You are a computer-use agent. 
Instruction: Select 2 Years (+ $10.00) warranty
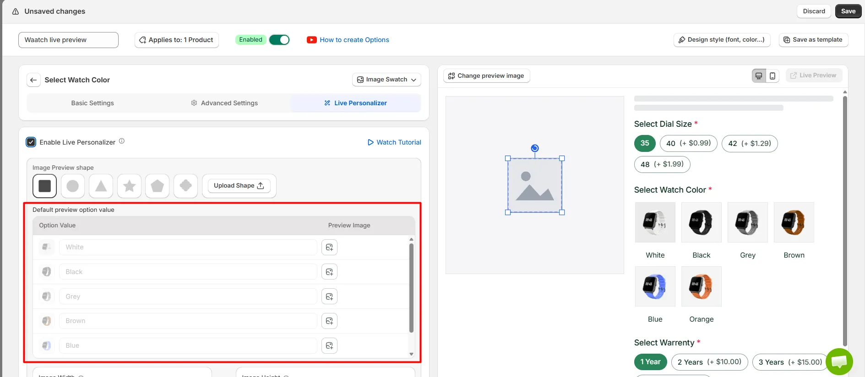(x=709, y=362)
